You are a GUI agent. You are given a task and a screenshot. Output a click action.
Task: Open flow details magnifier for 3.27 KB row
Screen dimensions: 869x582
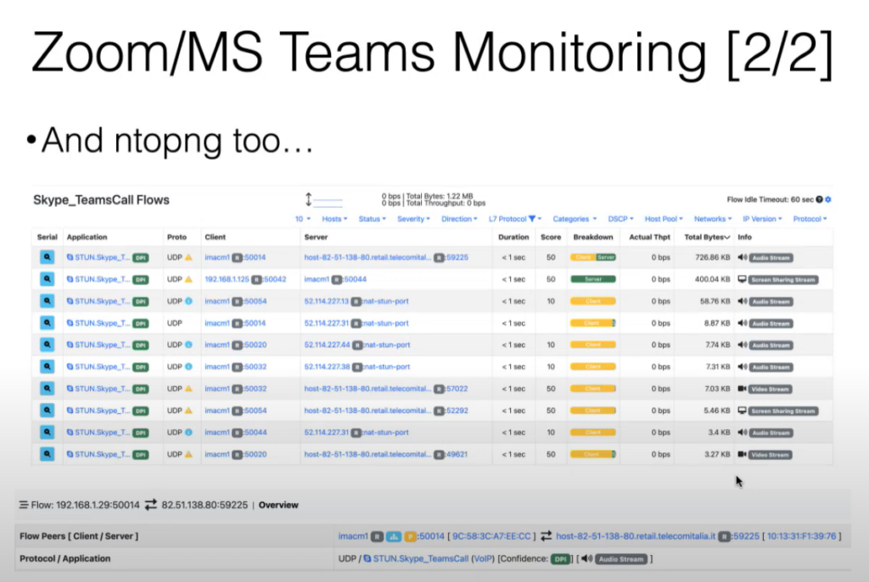pyautogui.click(x=48, y=454)
